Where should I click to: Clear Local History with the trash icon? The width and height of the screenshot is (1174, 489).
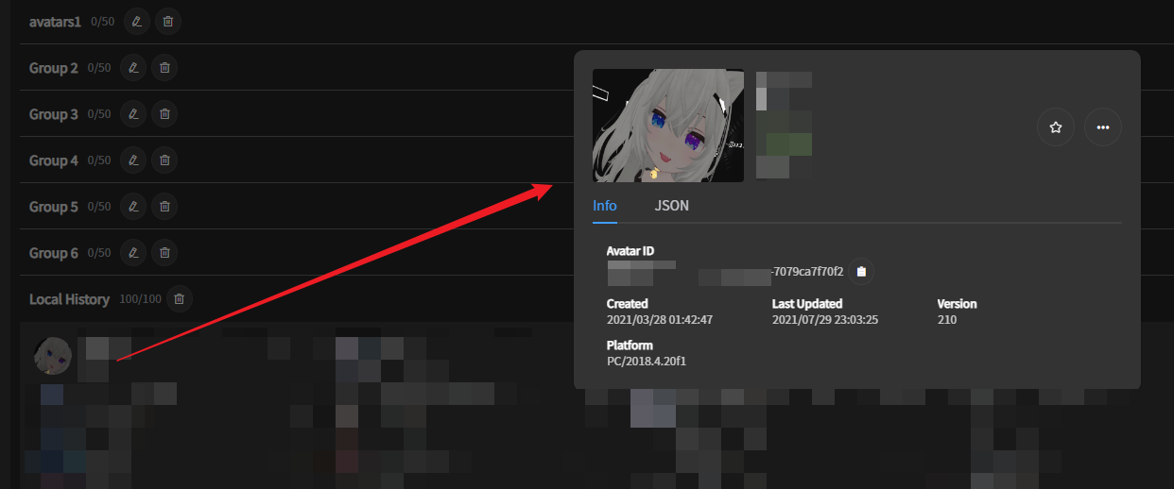pos(180,299)
